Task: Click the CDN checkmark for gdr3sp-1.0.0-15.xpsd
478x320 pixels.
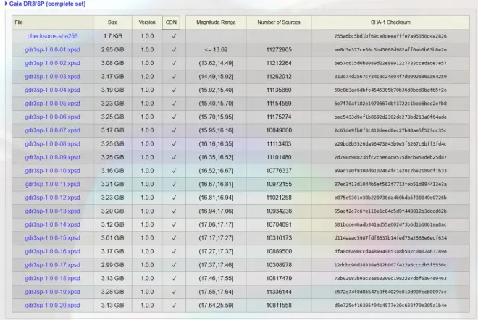Action: tap(174, 237)
